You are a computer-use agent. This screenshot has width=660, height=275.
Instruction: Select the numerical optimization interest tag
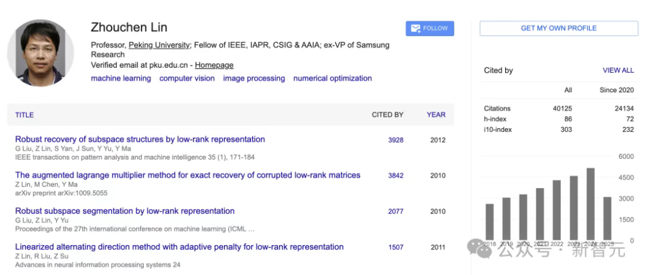[332, 78]
